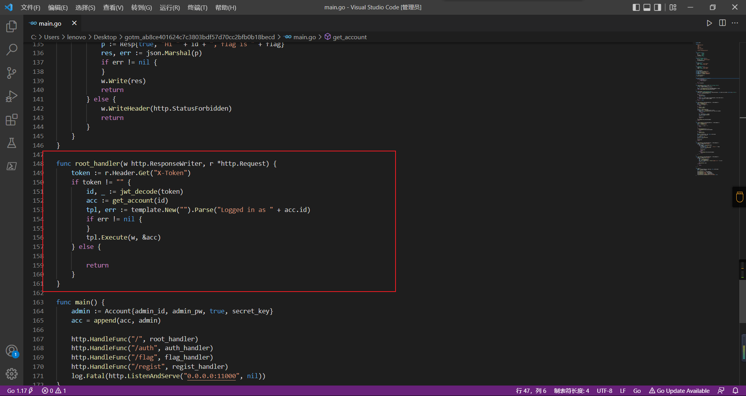The height and width of the screenshot is (396, 746).
Task: Change the UTF-8 file encoding
Action: pyautogui.click(x=604, y=391)
